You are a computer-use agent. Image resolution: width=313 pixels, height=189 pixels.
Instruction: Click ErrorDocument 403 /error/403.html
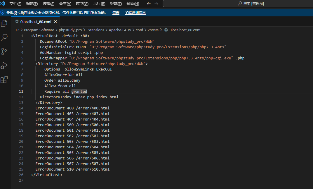(72, 114)
